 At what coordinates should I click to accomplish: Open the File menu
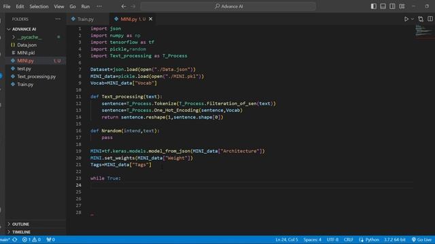pos(7,6)
